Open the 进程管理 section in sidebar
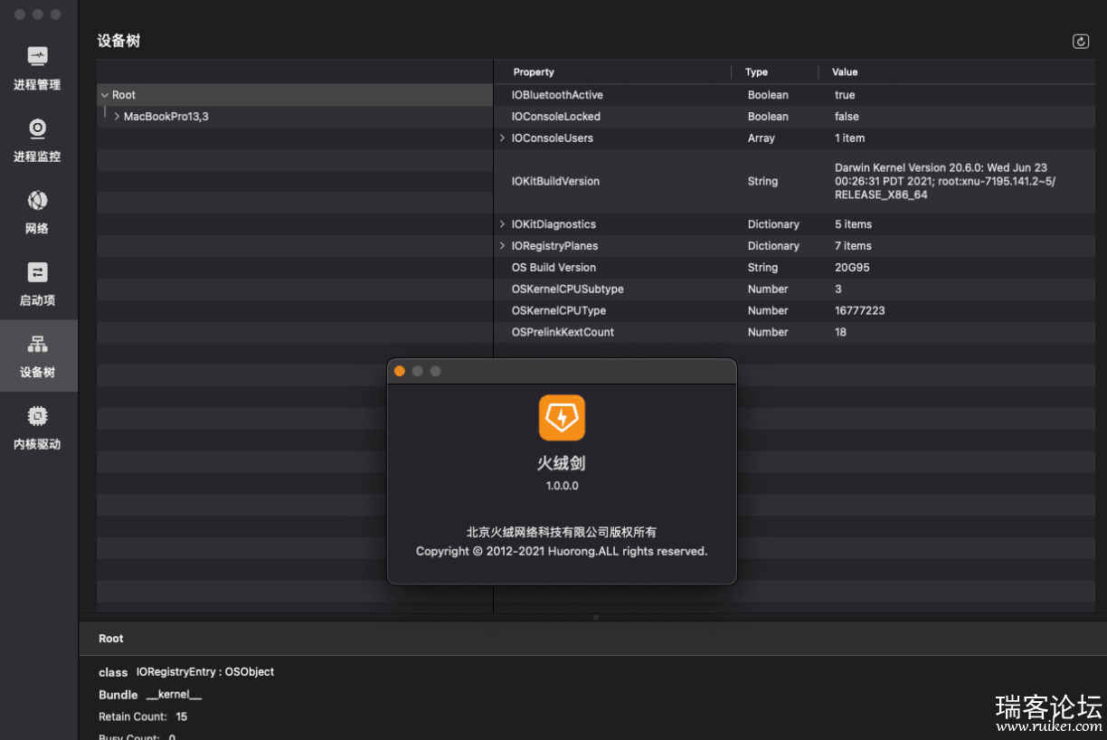This screenshot has height=740, width=1107. (x=37, y=69)
